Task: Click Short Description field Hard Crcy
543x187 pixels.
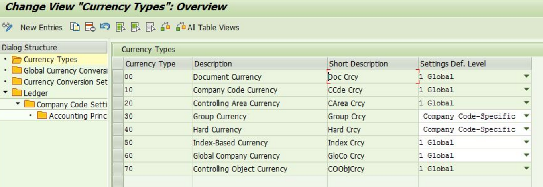Action: [373, 130]
